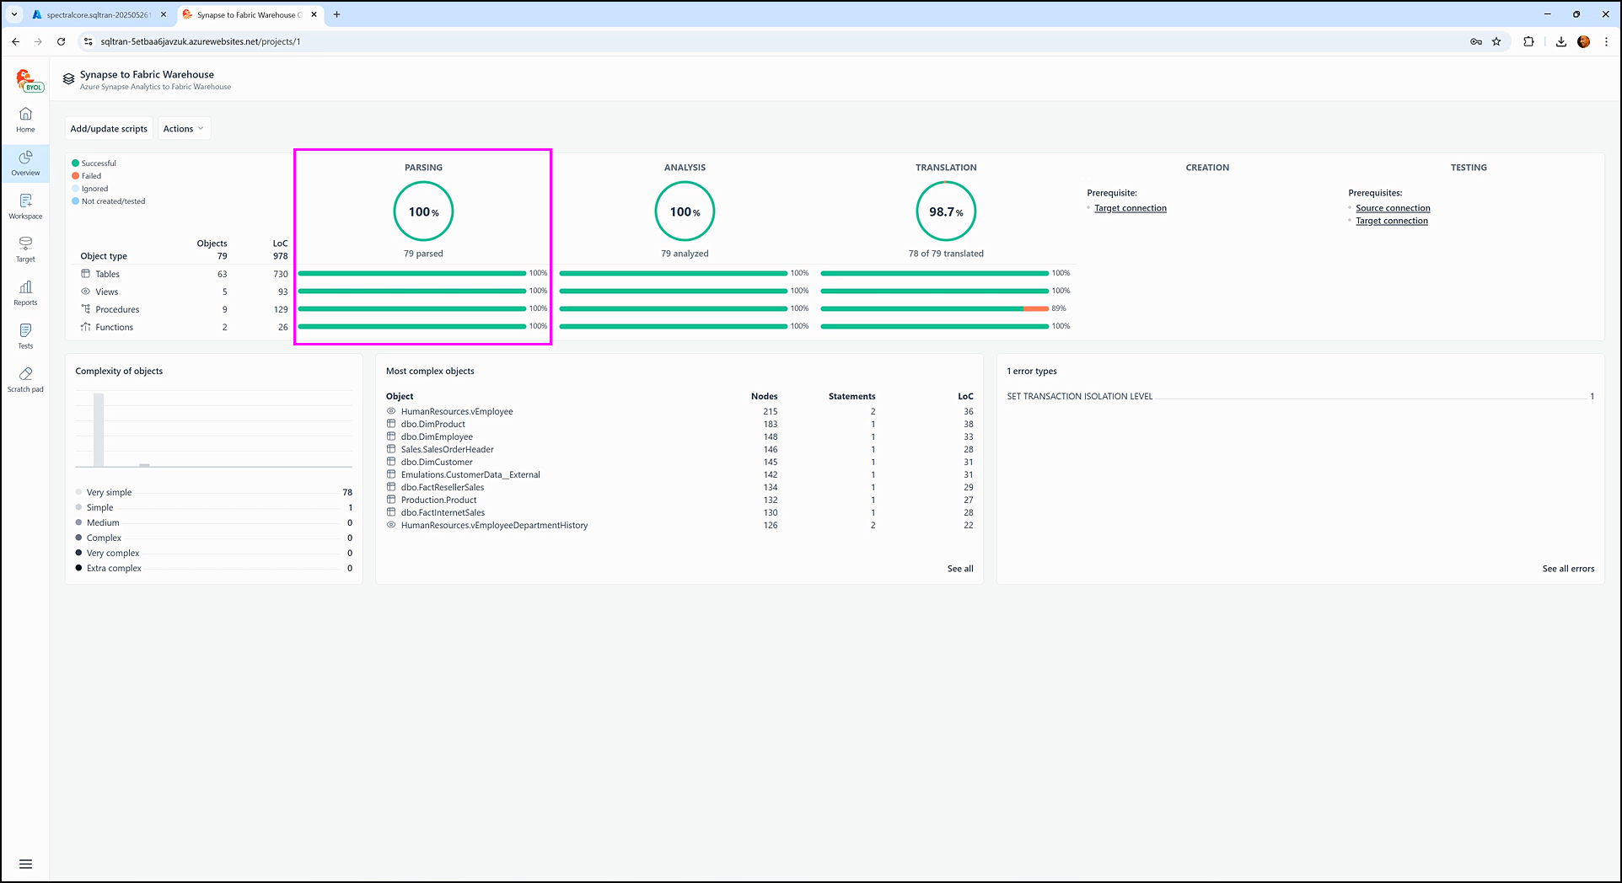Select the Overview sidebar item
1622x883 pixels.
tap(25, 163)
